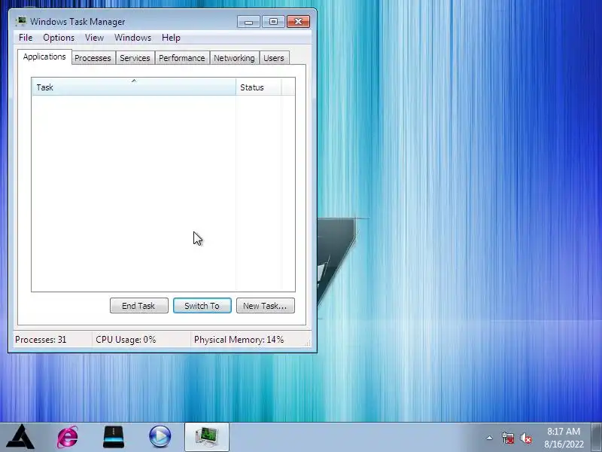
Task: Click the Processes: 31 status text
Action: [x=41, y=340]
